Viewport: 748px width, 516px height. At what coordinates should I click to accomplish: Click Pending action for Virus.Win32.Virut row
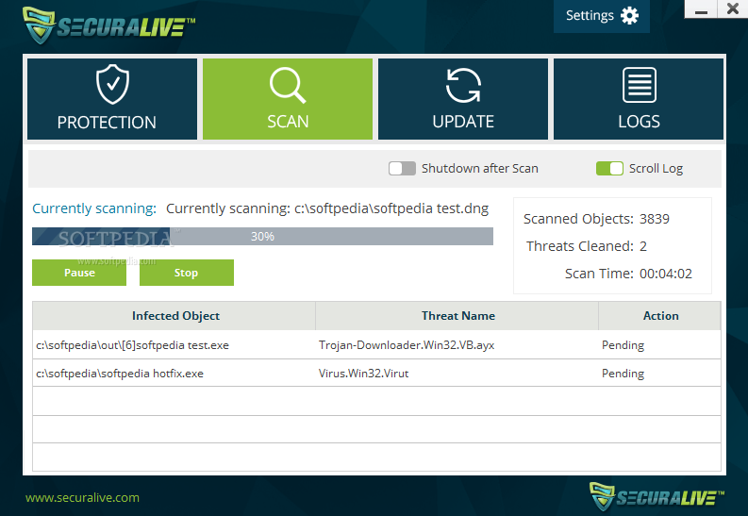pyautogui.click(x=623, y=374)
